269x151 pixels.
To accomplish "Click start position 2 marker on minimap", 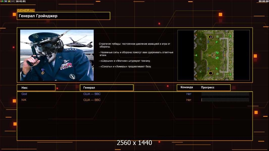I will coord(210,37).
